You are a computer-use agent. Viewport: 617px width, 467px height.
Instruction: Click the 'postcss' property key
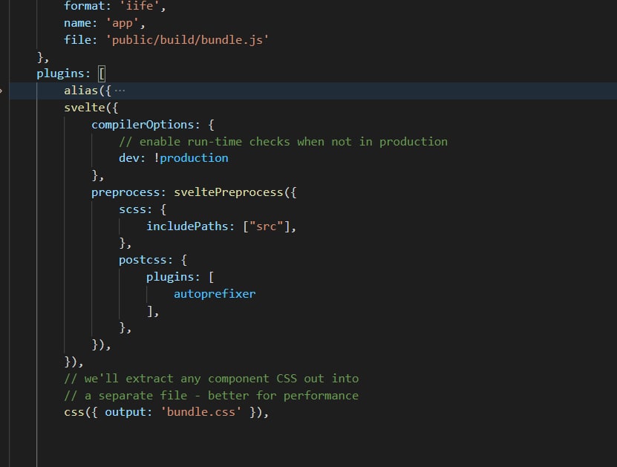tap(143, 260)
